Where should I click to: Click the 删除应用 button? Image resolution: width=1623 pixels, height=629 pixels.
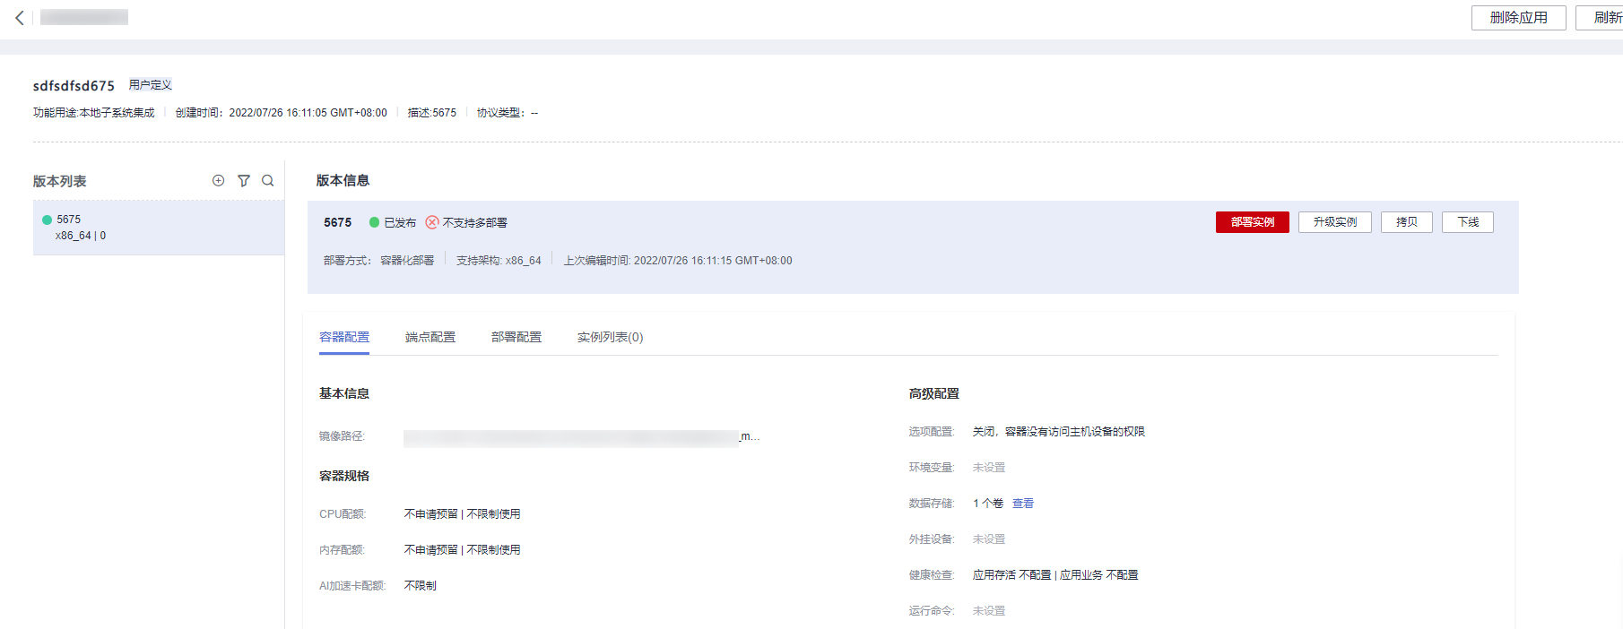1518,18
